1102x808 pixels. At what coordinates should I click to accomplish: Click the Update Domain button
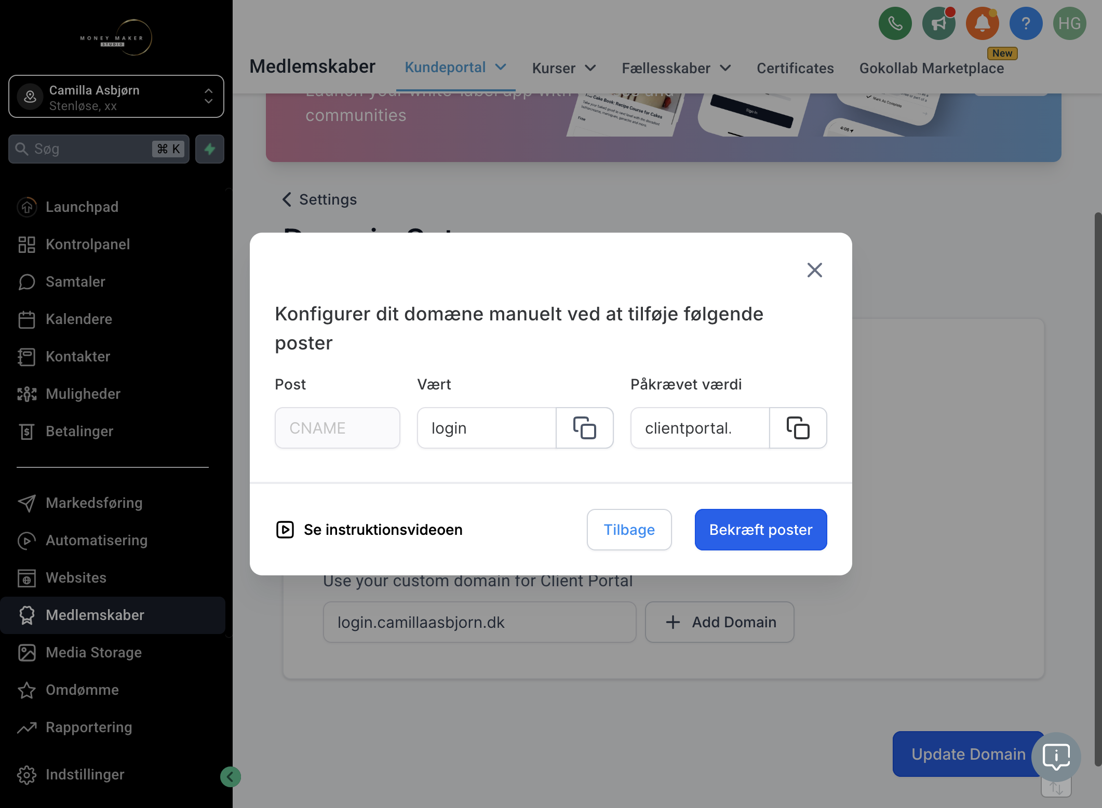pos(968,754)
